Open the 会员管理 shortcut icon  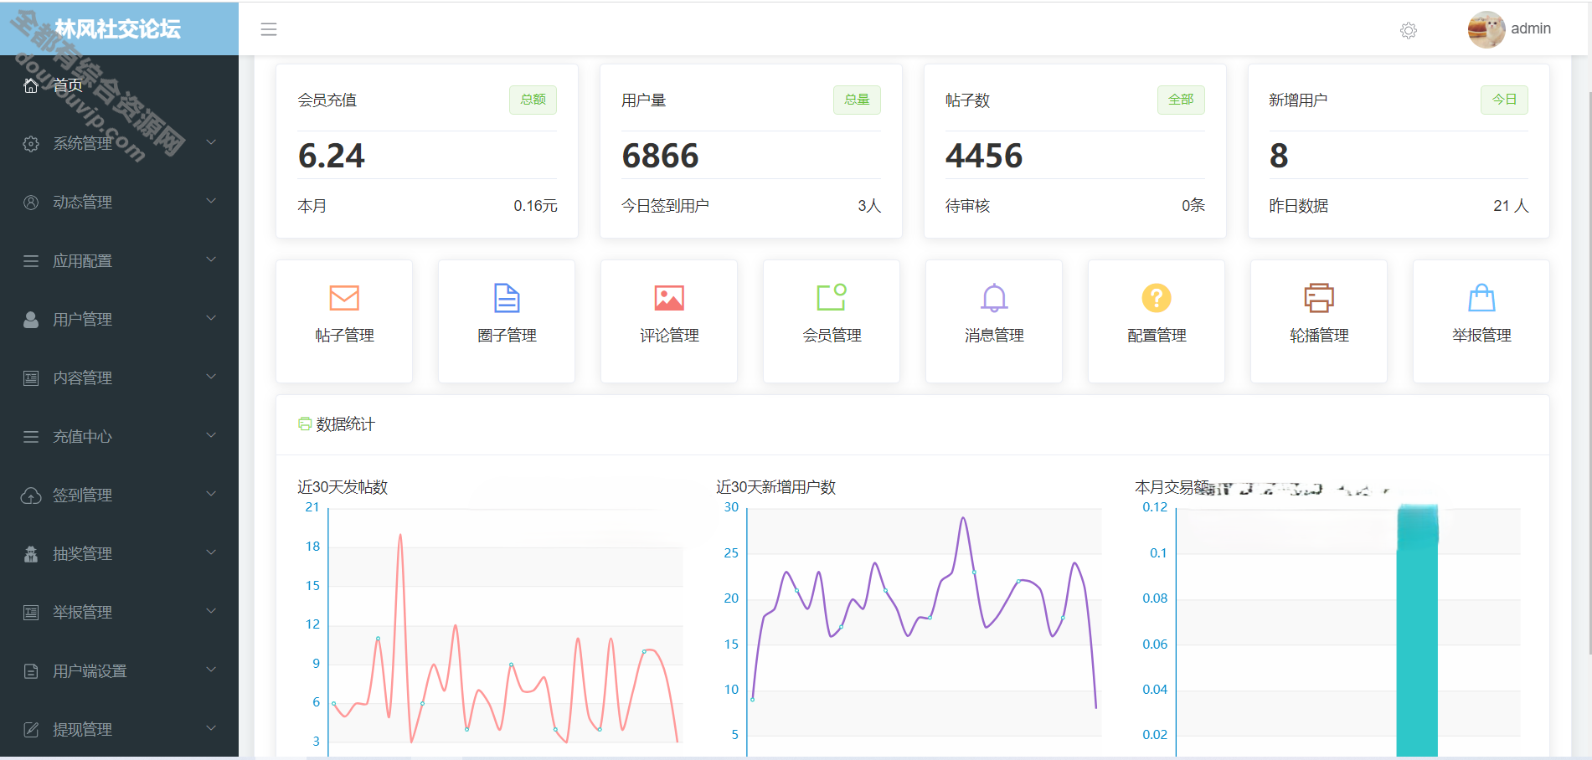tap(832, 297)
